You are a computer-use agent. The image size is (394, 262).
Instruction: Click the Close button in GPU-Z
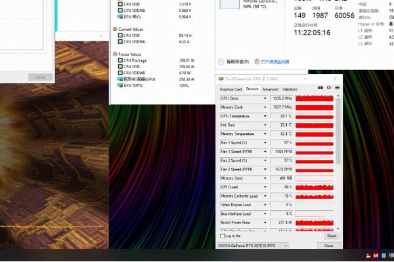click(329, 246)
